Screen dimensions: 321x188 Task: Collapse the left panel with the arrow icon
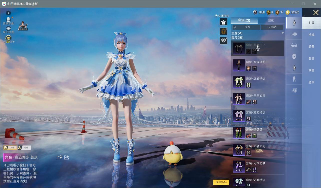pyautogui.click(x=8, y=13)
